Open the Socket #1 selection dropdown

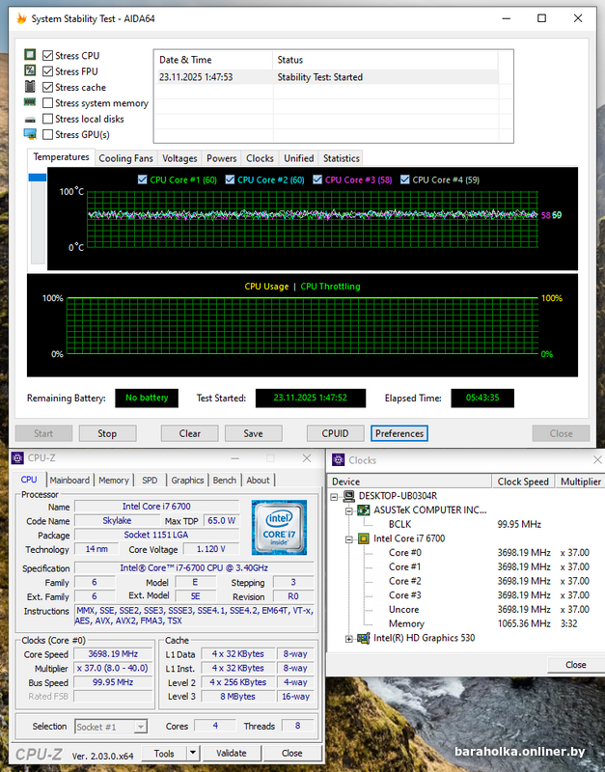[x=141, y=727]
